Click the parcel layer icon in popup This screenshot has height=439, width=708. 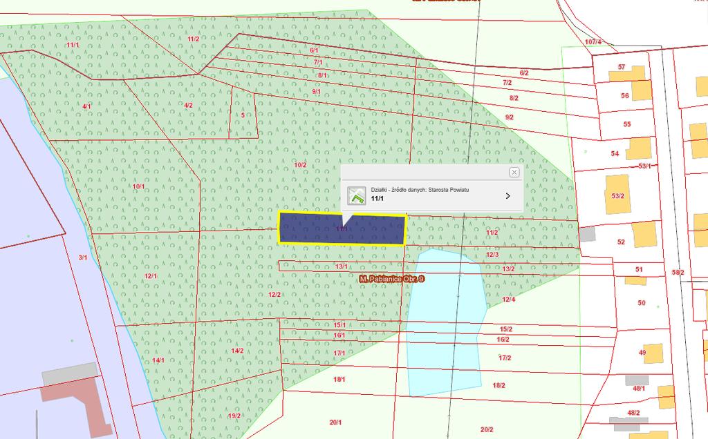point(356,195)
